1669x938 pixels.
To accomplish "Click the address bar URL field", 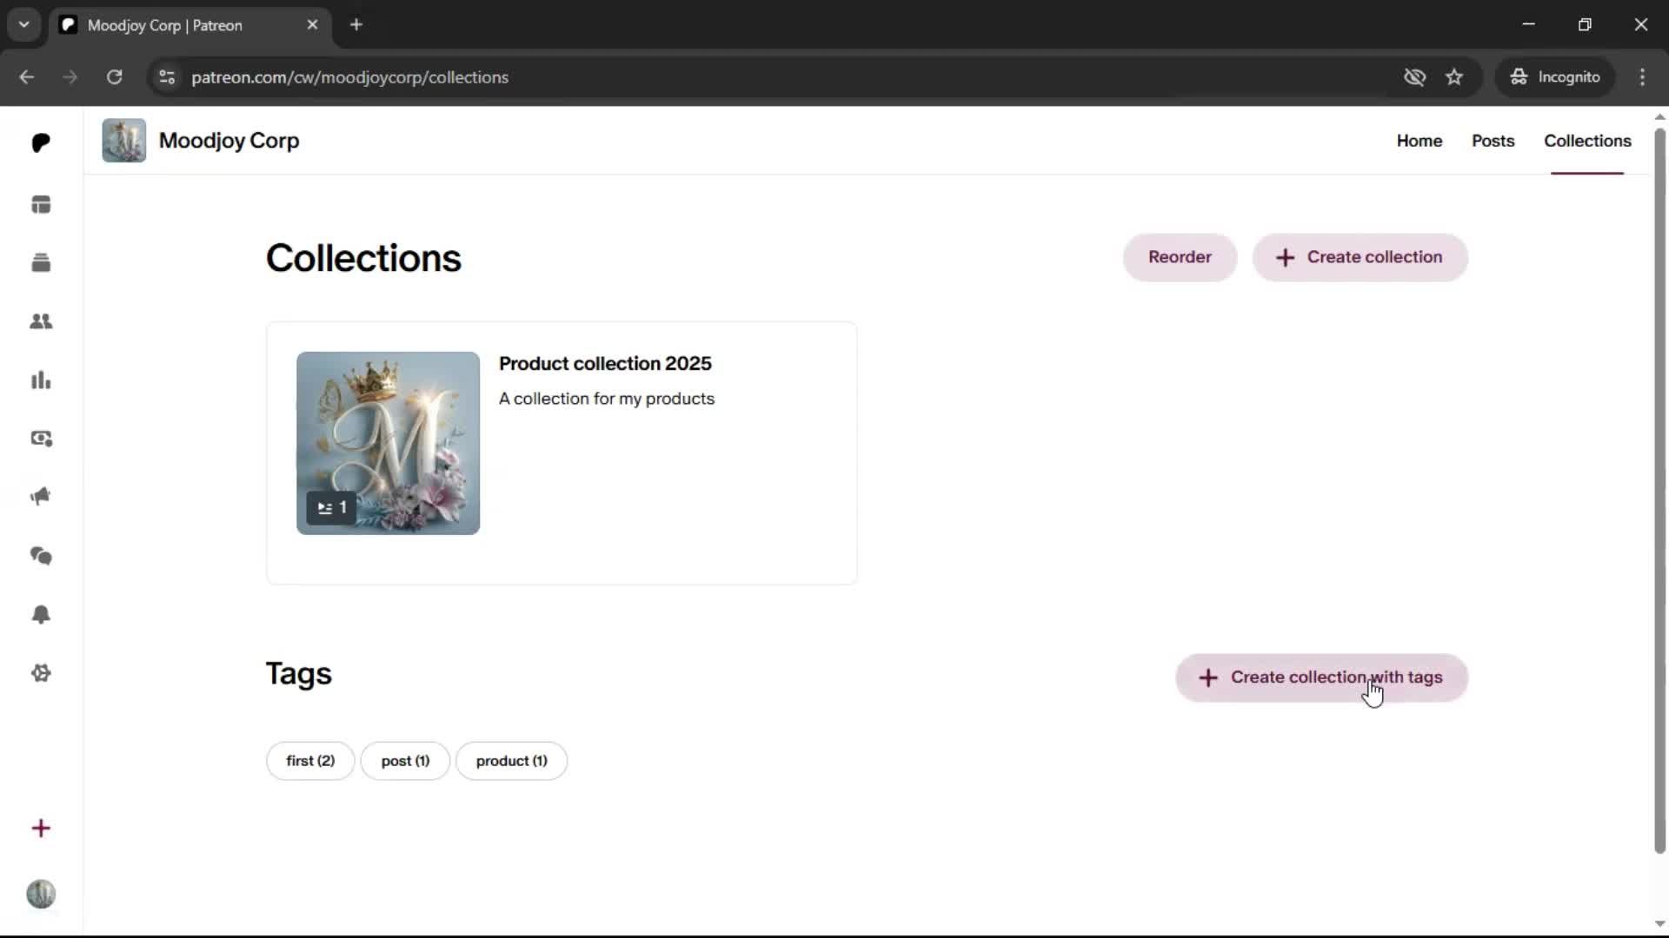I will [774, 77].
